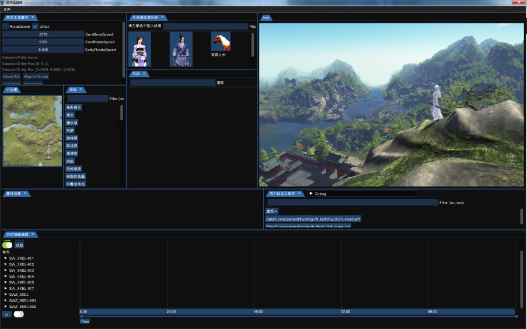Expand the SWZ_SKEL-001 tree node
The width and height of the screenshot is (527, 329).
pos(6,300)
